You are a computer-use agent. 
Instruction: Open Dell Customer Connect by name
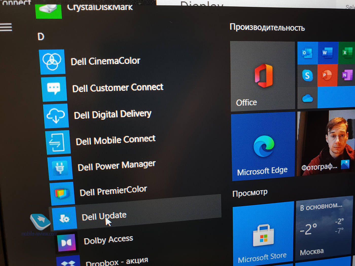pos(118,88)
